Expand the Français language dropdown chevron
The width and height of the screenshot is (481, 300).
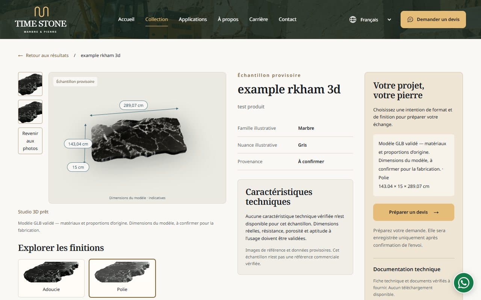pos(389,19)
